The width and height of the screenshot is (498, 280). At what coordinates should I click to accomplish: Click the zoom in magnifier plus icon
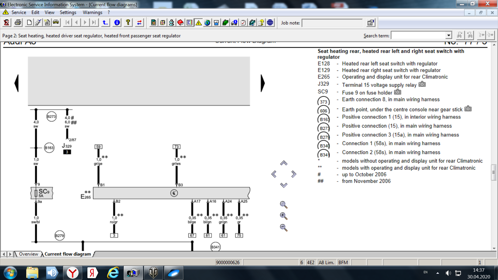click(x=283, y=216)
